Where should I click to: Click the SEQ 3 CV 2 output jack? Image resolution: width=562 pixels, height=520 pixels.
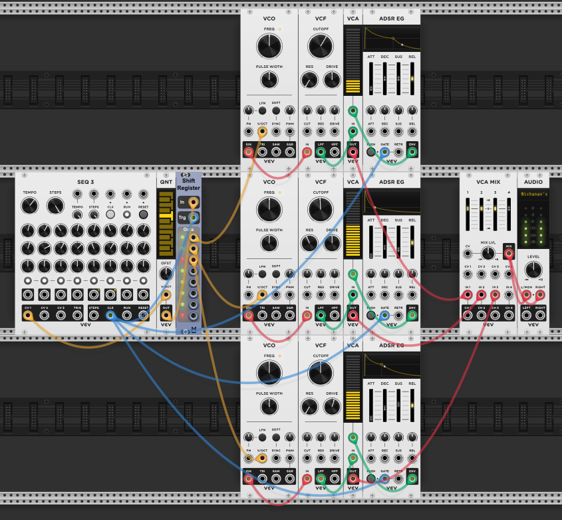point(45,316)
